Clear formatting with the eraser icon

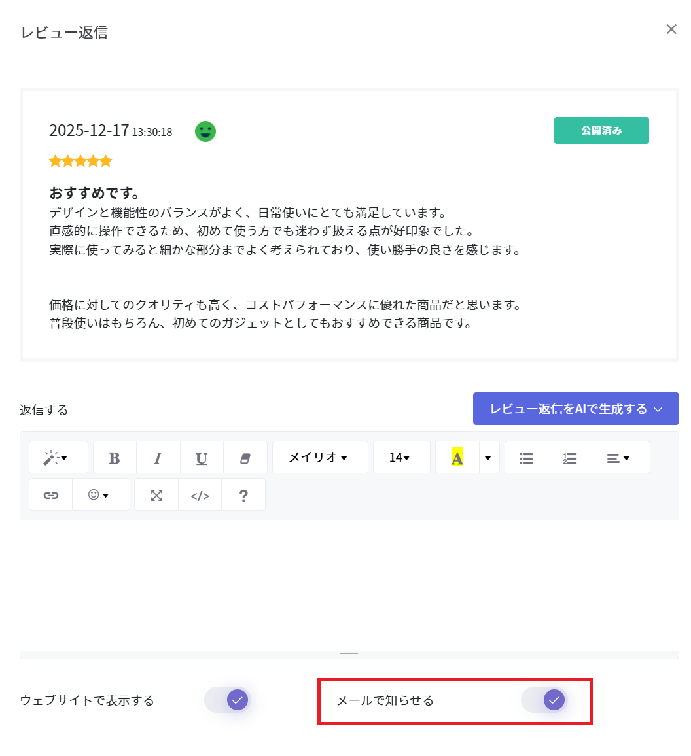(245, 458)
